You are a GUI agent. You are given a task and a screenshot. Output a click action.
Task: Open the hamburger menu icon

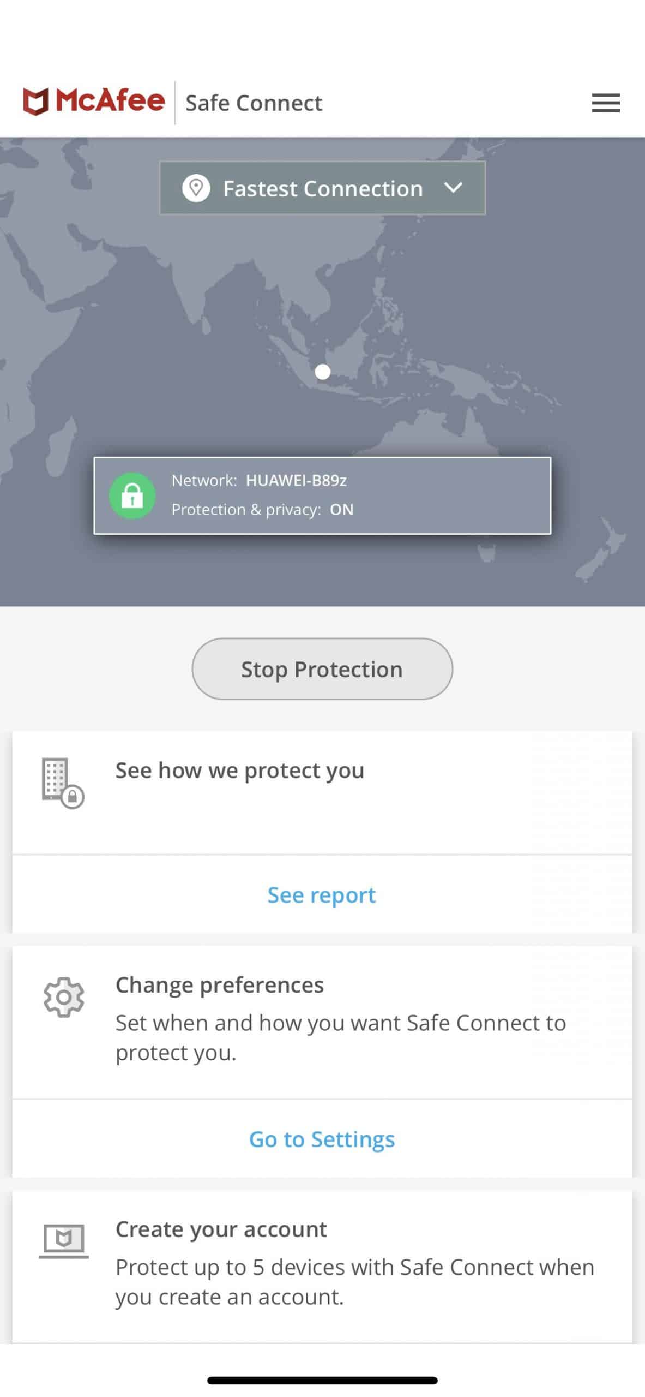[605, 103]
